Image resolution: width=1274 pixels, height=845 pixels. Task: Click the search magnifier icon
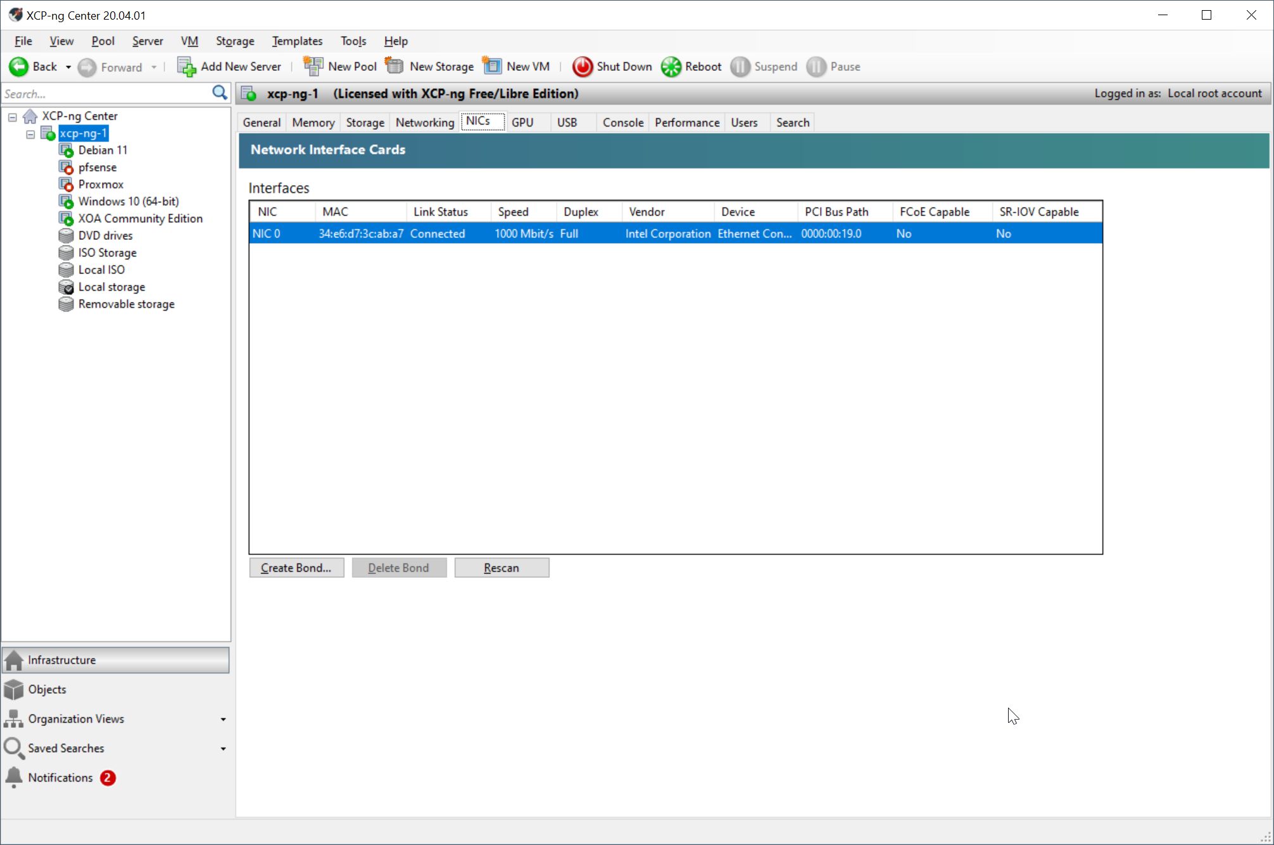(219, 93)
